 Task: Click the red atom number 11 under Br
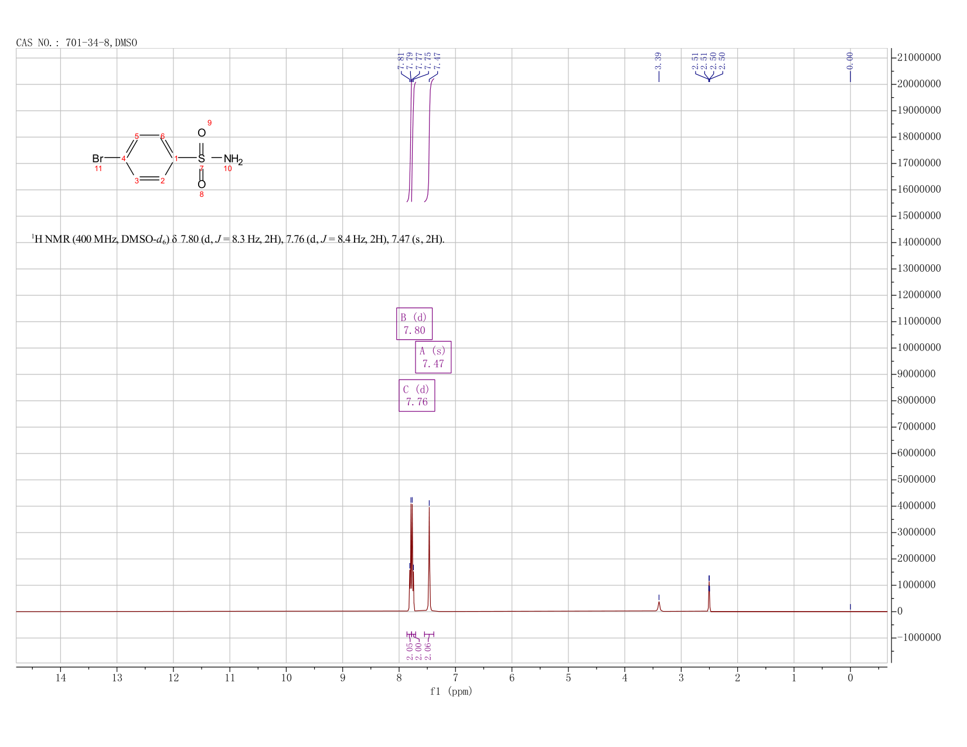(x=98, y=169)
